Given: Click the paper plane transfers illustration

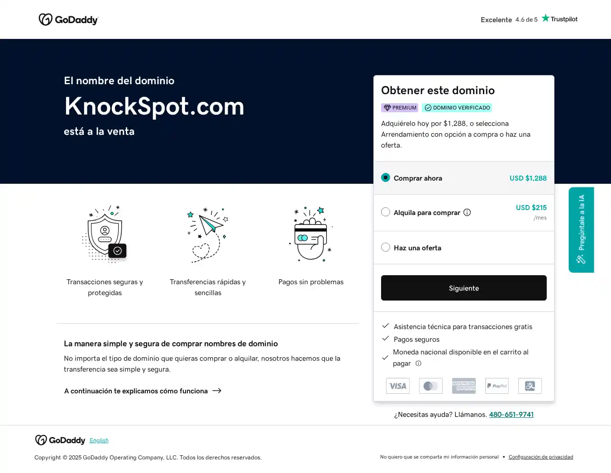Looking at the screenshot, I should pos(208,234).
